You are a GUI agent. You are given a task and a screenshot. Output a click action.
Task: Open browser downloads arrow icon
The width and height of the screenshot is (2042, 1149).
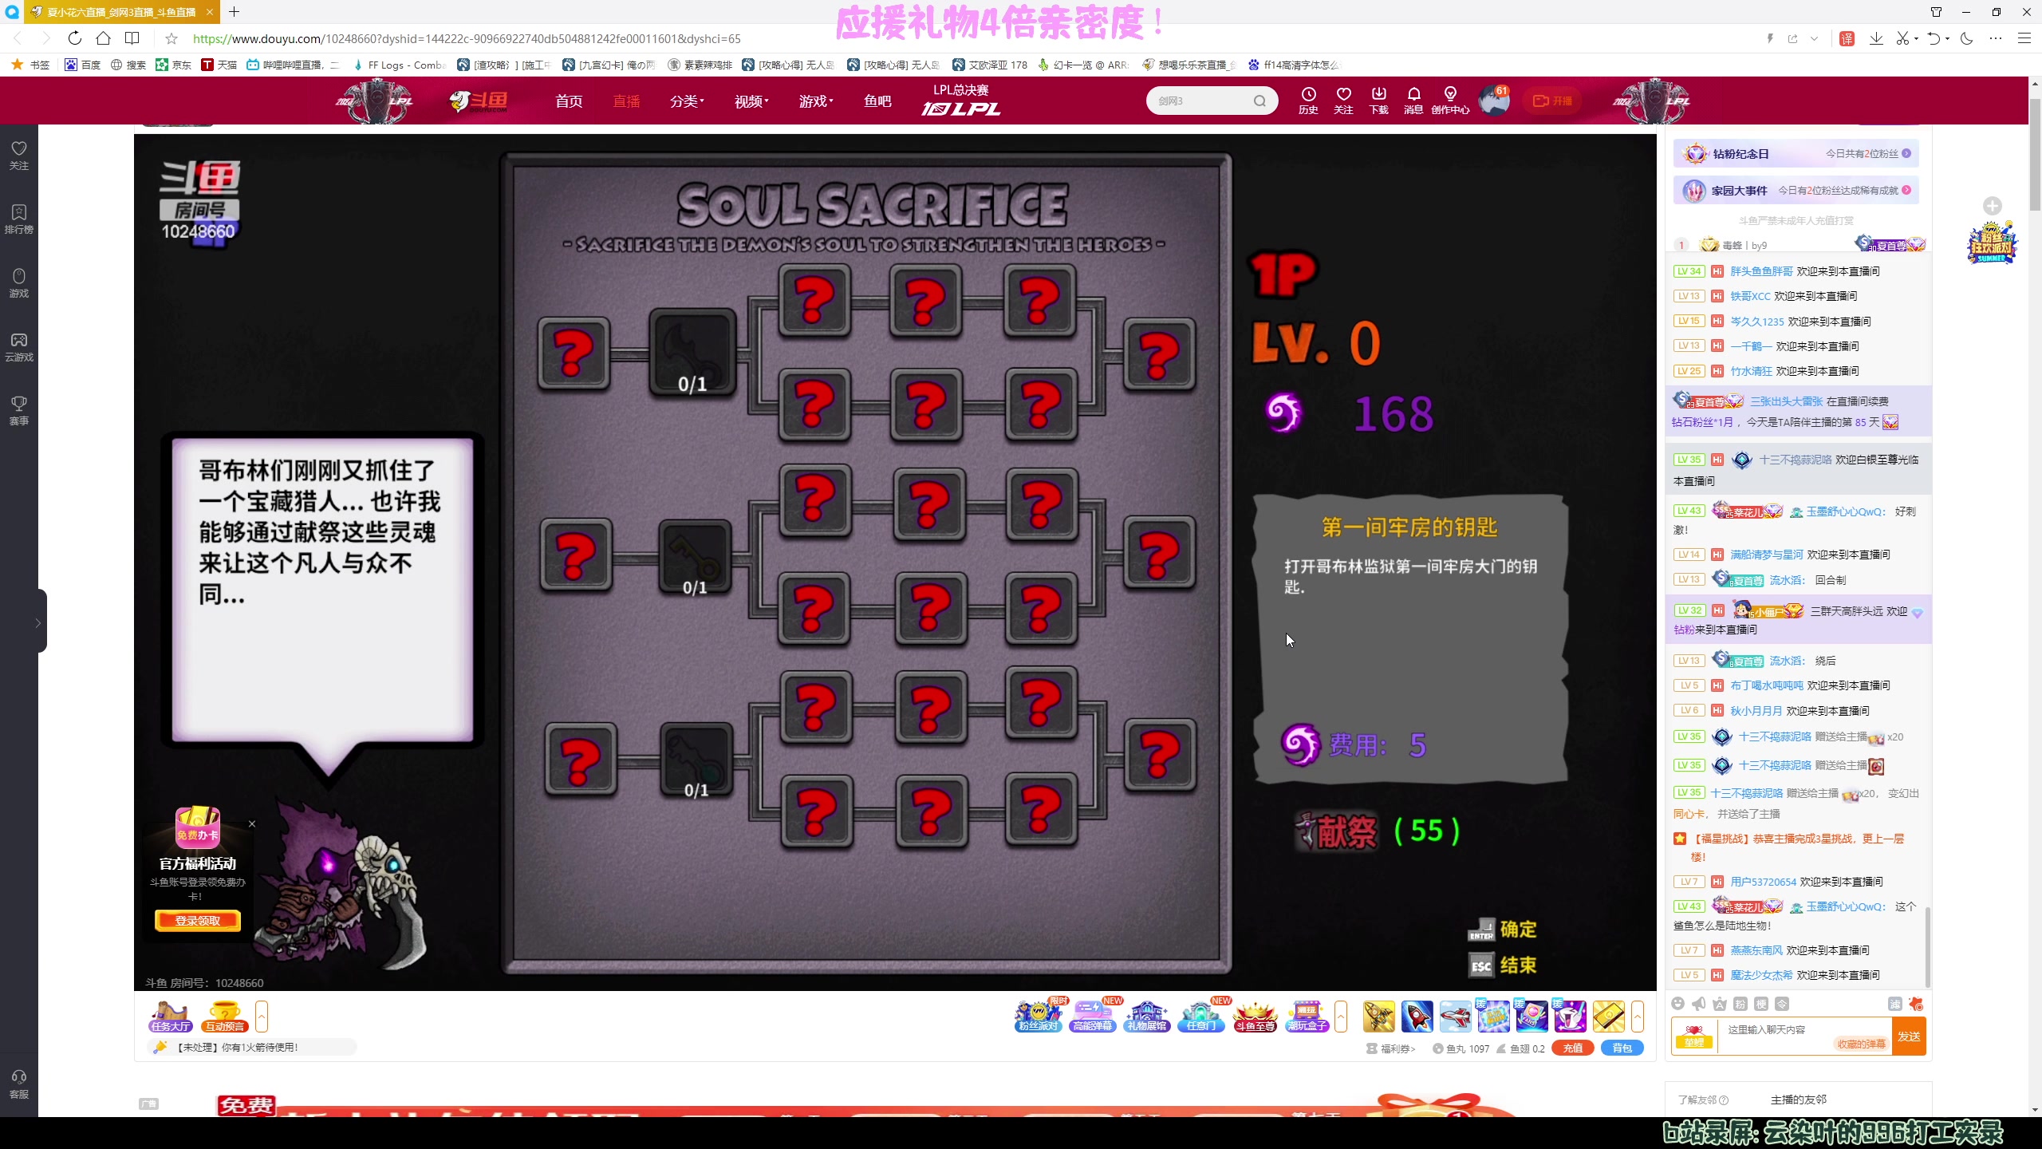point(1876,38)
